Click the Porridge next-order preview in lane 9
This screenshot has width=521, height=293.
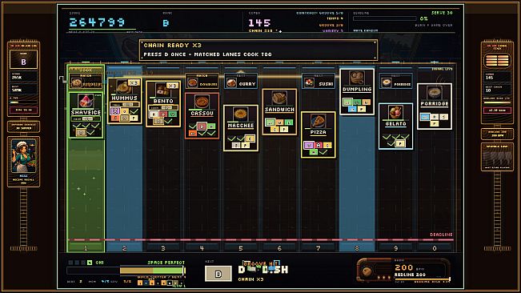pyautogui.click(x=395, y=82)
